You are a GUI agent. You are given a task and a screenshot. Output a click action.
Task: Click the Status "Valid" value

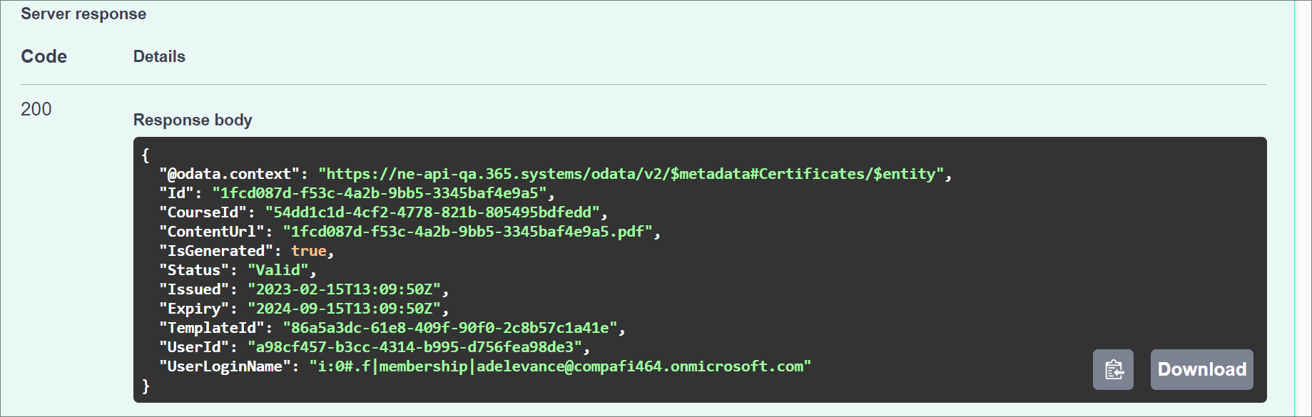[278, 270]
